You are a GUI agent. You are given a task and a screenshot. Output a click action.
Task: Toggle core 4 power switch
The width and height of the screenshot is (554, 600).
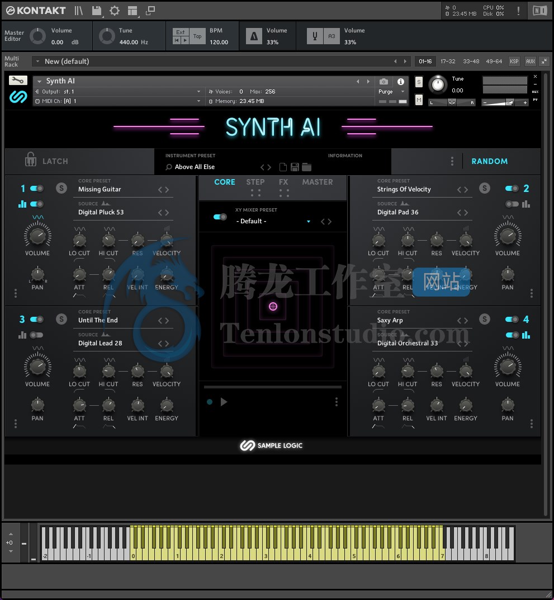tap(512, 319)
